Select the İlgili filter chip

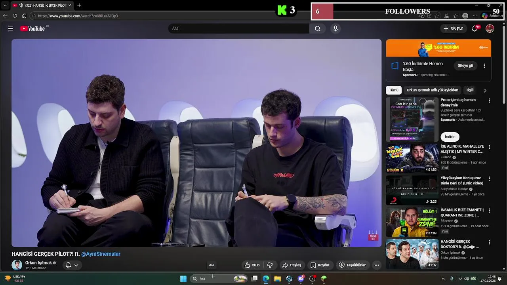470,90
